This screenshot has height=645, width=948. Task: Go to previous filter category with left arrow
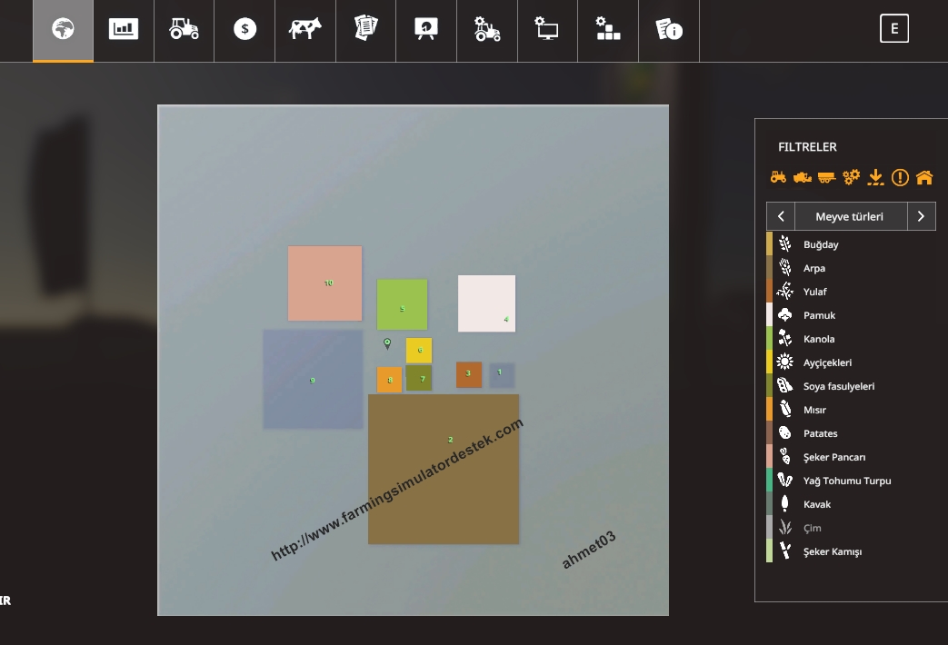(781, 216)
